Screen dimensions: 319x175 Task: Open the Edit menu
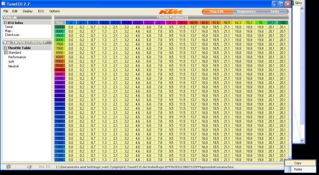coord(15,11)
